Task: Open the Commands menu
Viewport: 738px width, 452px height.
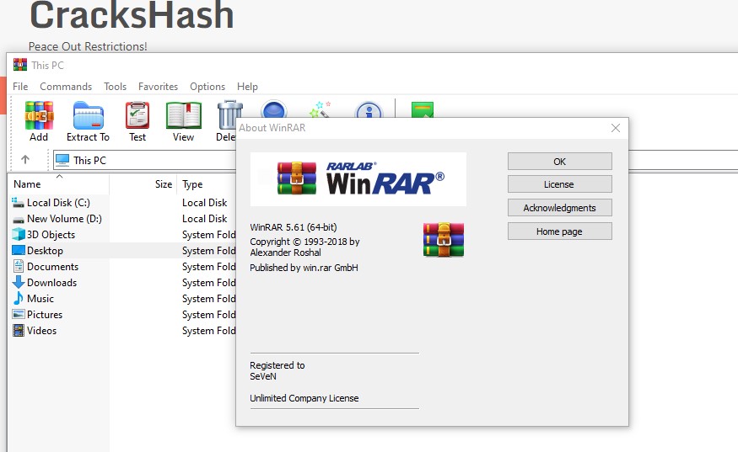Action: tap(66, 87)
